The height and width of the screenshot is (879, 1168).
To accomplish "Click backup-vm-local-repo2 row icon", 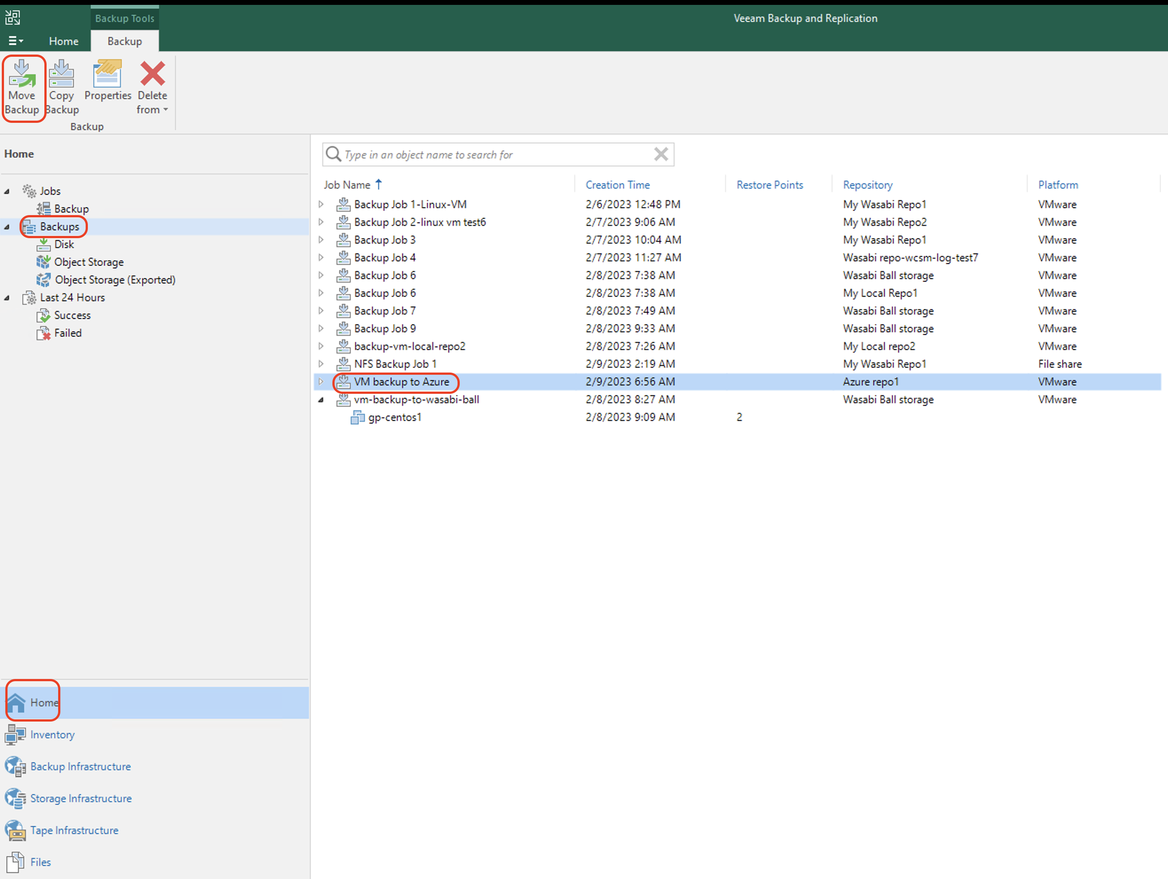I will [x=343, y=346].
